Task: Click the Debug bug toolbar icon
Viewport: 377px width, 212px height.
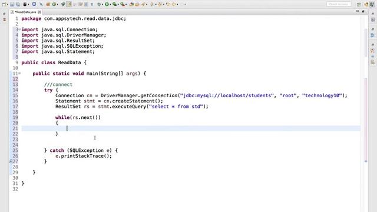Action: [x=99, y=4]
